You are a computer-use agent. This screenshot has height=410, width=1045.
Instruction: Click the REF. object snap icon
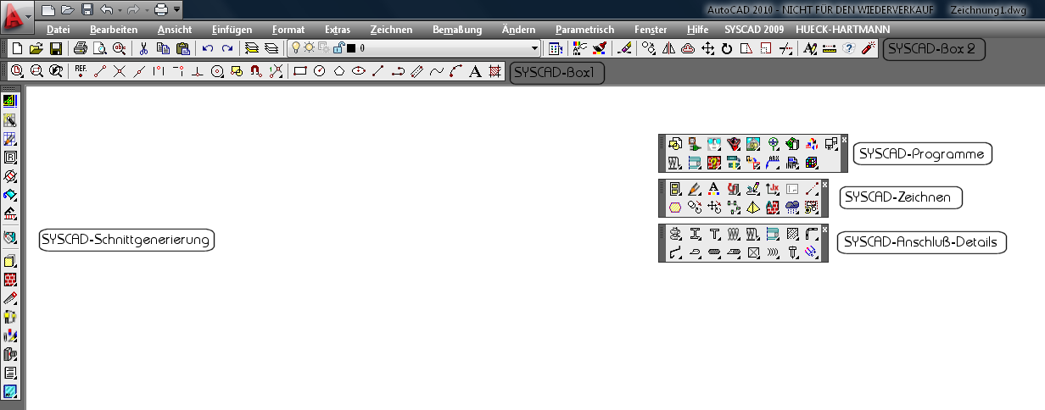tap(81, 71)
